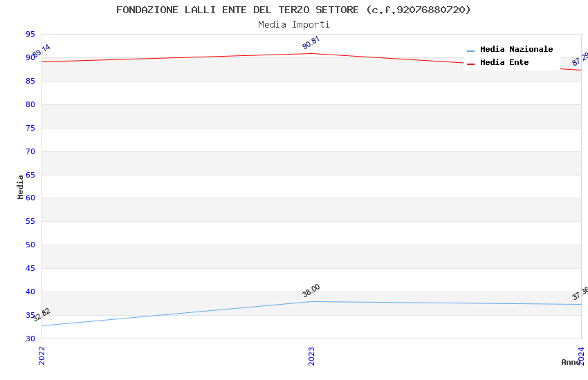This screenshot has width=588, height=380.
Task: Click the 80 y-axis tick label
Action: pos(30,104)
